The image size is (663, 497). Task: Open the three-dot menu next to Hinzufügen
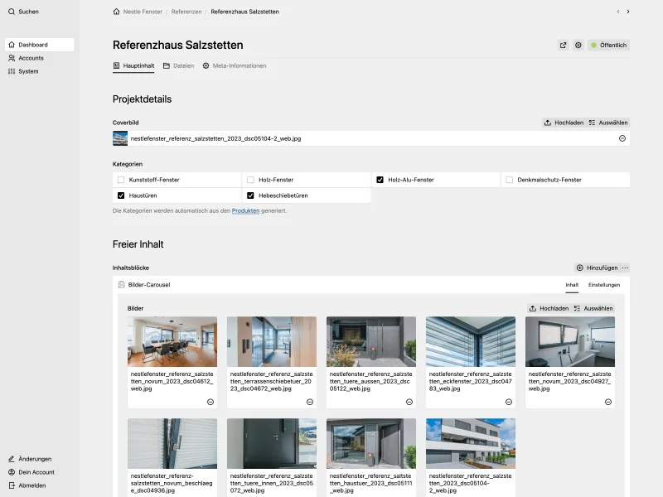(x=624, y=268)
